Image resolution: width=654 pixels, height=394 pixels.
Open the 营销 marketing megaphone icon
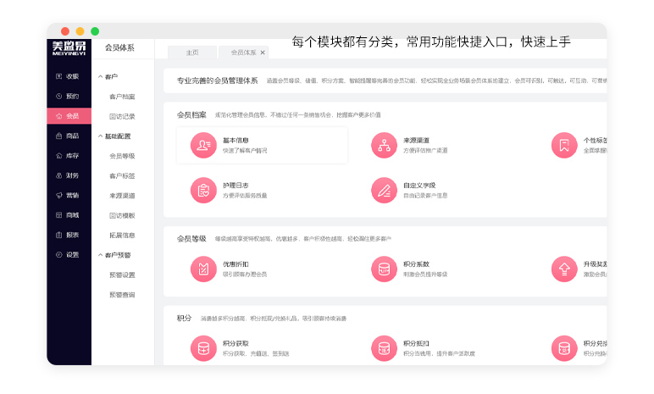(58, 196)
